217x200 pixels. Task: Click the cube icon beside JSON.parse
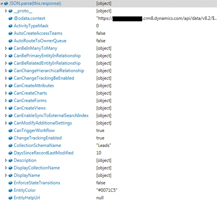6,3
